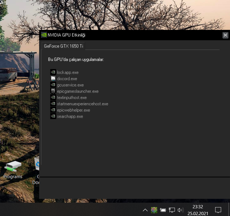This screenshot has height=216, width=230.
Task: Select the startmenuexperiencehost.exe entry
Action: pyautogui.click(x=83, y=104)
